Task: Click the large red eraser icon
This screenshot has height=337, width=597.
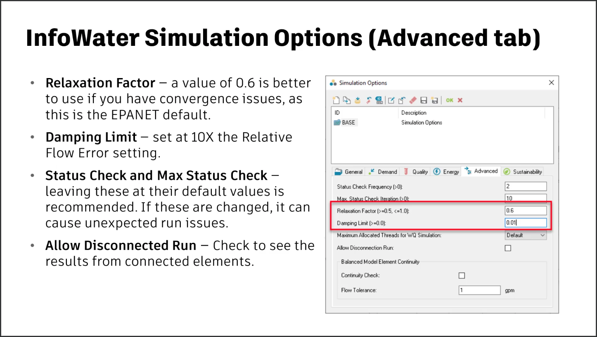Action: click(x=413, y=100)
